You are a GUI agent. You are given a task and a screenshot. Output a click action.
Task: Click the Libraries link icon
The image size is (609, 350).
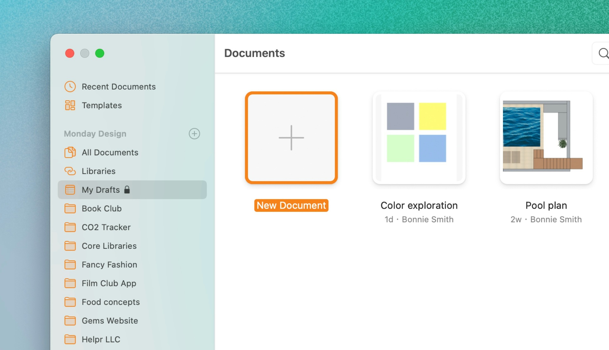click(x=70, y=171)
